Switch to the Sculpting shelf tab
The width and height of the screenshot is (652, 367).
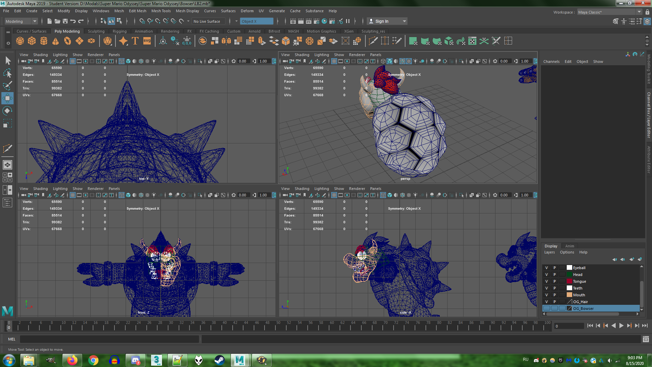pos(96,31)
